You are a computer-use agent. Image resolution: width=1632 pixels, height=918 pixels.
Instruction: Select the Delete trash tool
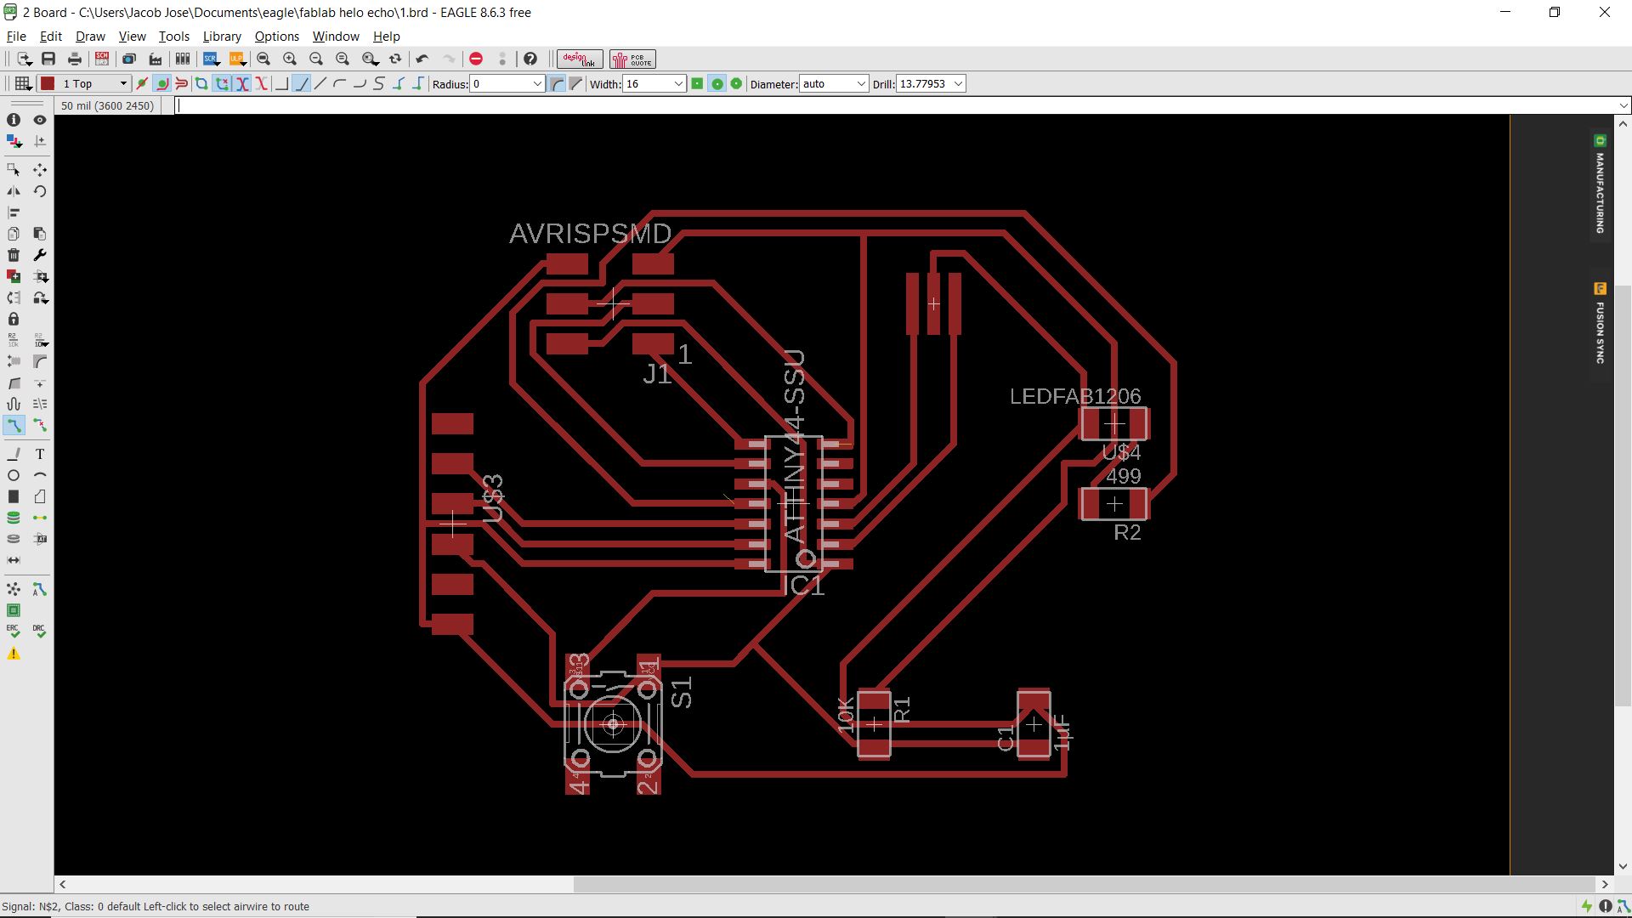coord(14,255)
